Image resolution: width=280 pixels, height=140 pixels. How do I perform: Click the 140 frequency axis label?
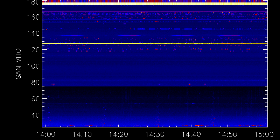pyautogui.click(x=33, y=33)
